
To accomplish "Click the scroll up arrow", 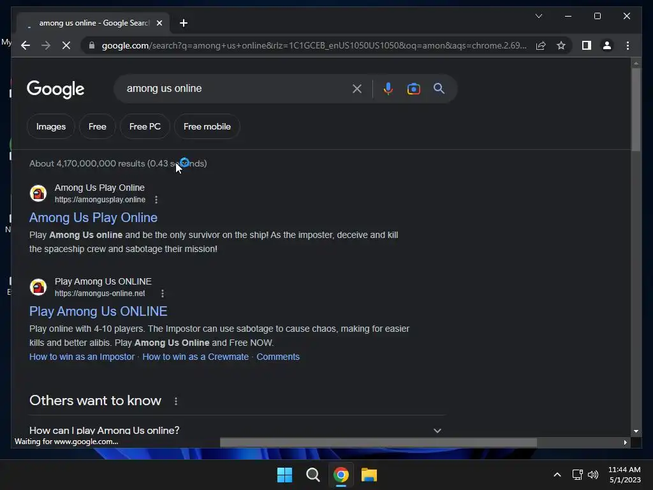I will pos(636,63).
